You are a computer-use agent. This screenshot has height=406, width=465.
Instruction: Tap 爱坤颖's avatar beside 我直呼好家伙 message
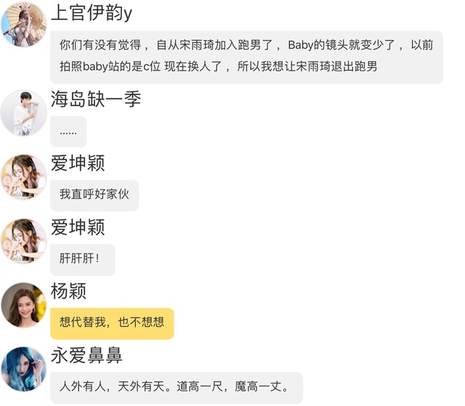23,177
